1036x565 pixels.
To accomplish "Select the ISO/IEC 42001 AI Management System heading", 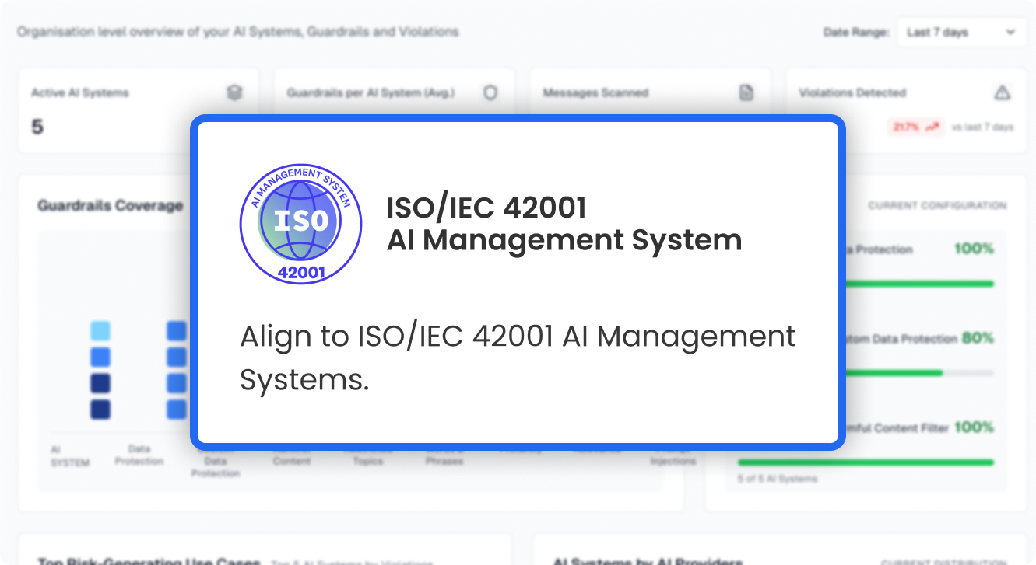I will (564, 224).
